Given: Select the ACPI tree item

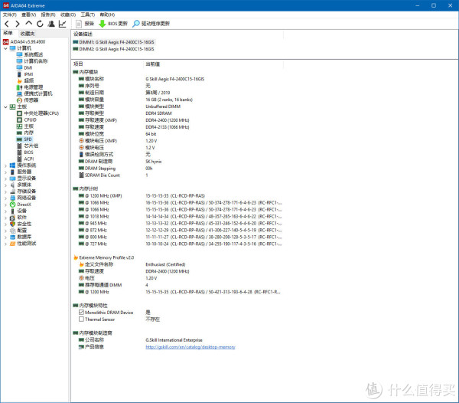Looking at the screenshot, I should coord(25,159).
